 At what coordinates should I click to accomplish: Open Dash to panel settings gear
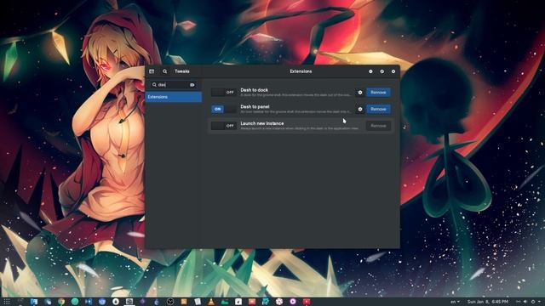point(360,109)
